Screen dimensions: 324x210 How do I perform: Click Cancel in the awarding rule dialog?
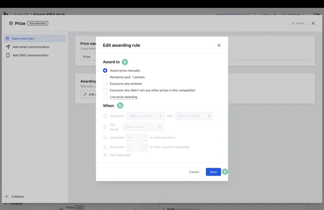click(x=194, y=172)
